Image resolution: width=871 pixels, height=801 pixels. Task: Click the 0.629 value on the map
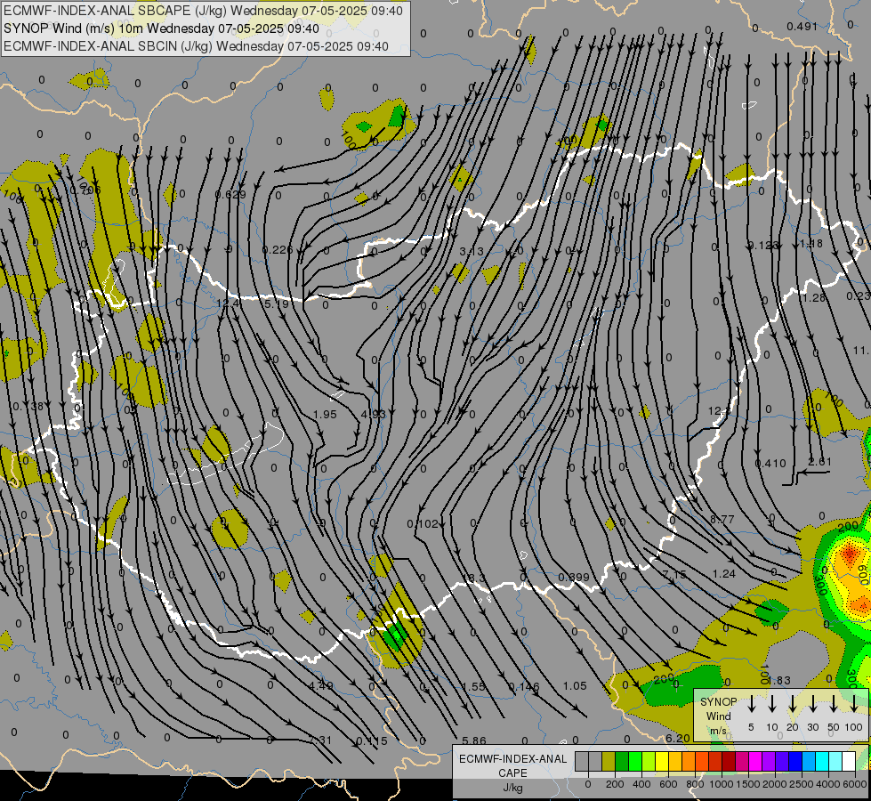click(230, 194)
